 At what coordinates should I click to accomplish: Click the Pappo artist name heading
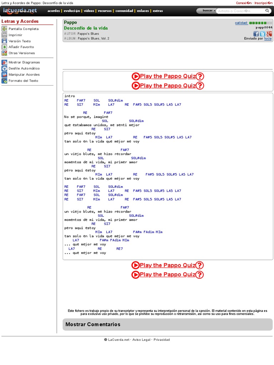click(x=70, y=22)
